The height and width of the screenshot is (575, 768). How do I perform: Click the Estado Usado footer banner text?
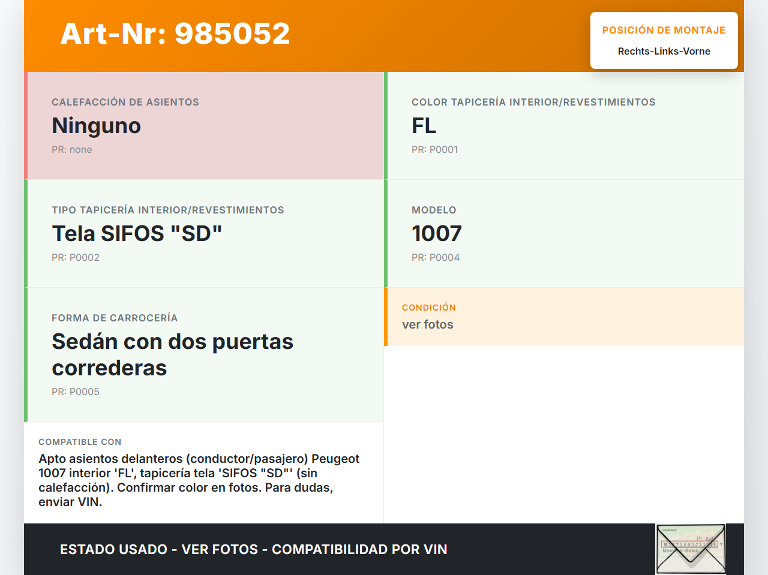pyautogui.click(x=253, y=550)
